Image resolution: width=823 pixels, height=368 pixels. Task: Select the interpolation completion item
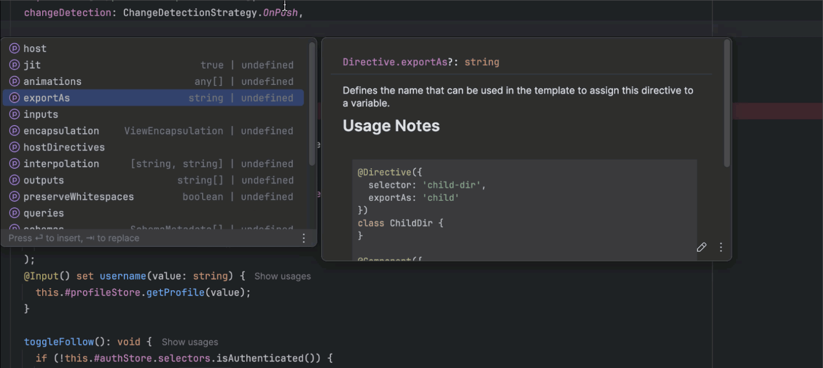[x=61, y=164]
